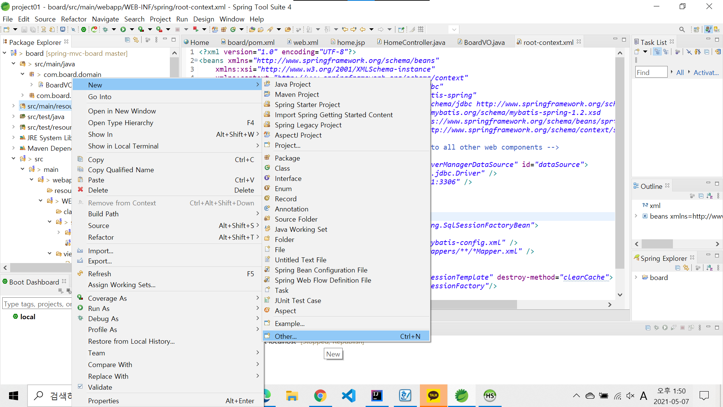Viewport: 723px width, 407px height.
Task: Toggle Categorized presentation in Task List toolbar
Action: pyautogui.click(x=657, y=52)
